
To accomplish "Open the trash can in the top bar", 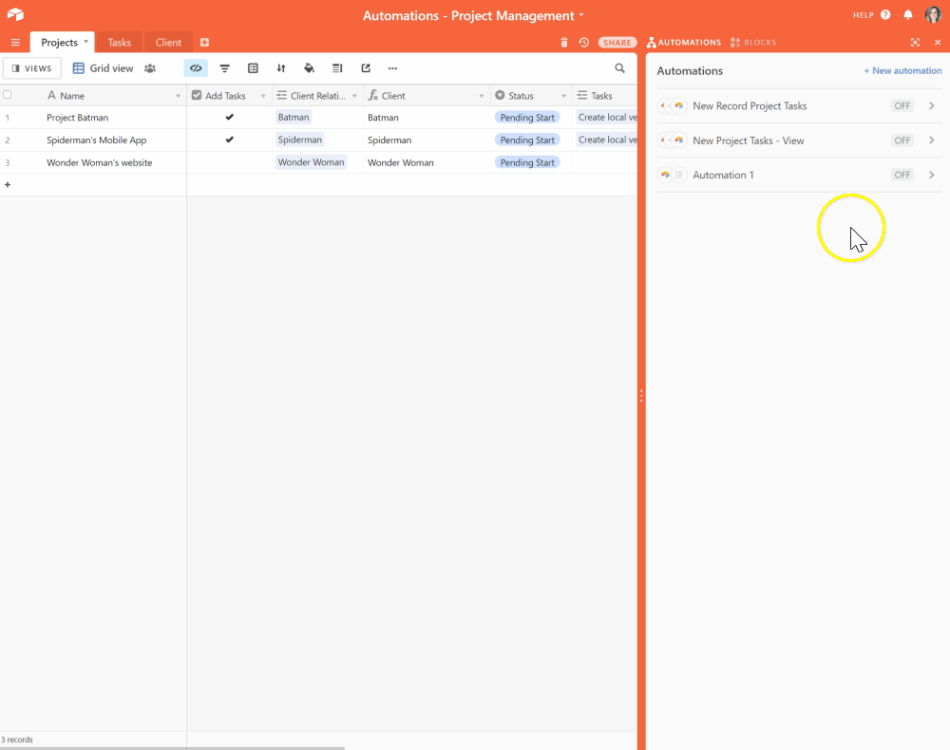I will [x=563, y=42].
